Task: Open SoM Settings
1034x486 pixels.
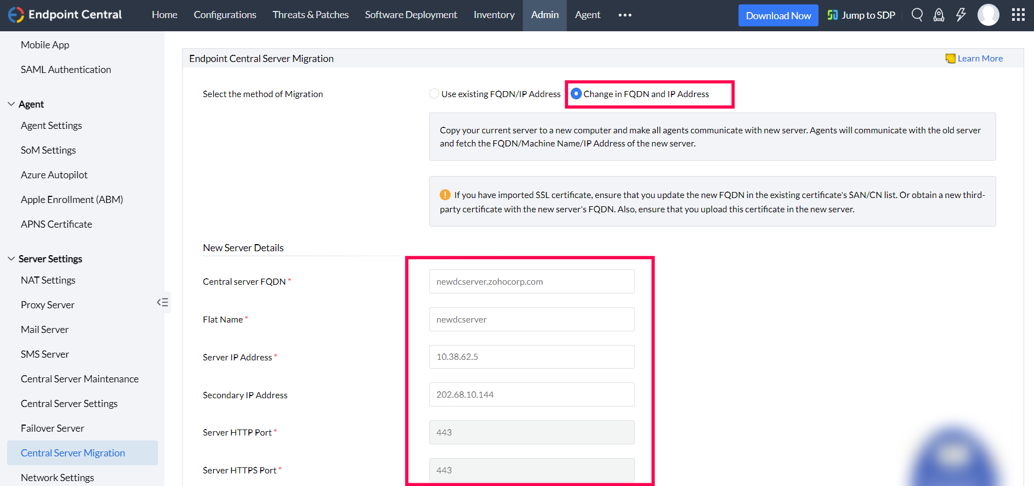Action: [48, 150]
